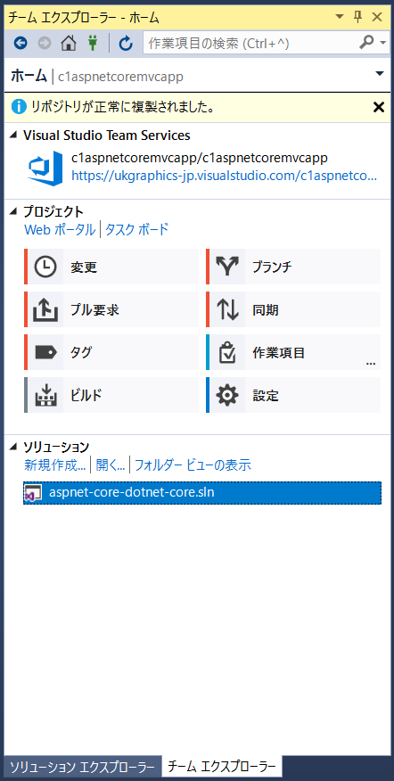
Task: Open the Home icon in the toolbar
Action: point(69,44)
